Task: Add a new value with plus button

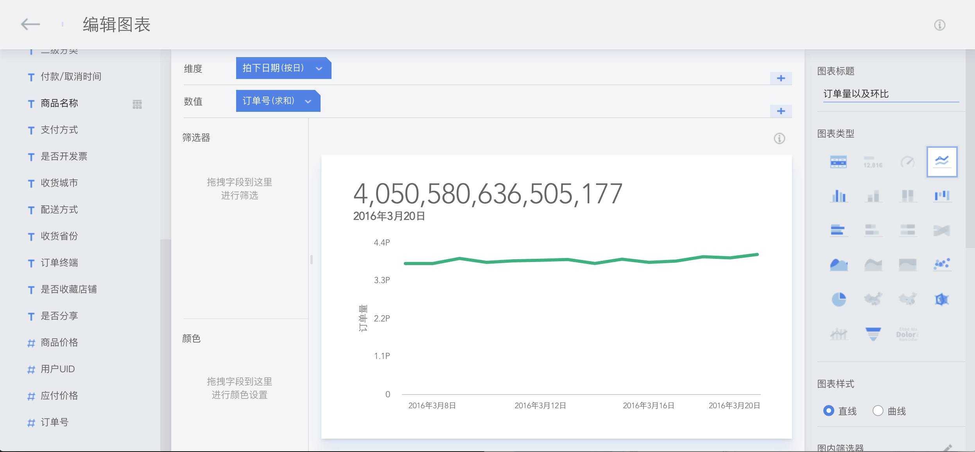Action: (x=781, y=111)
